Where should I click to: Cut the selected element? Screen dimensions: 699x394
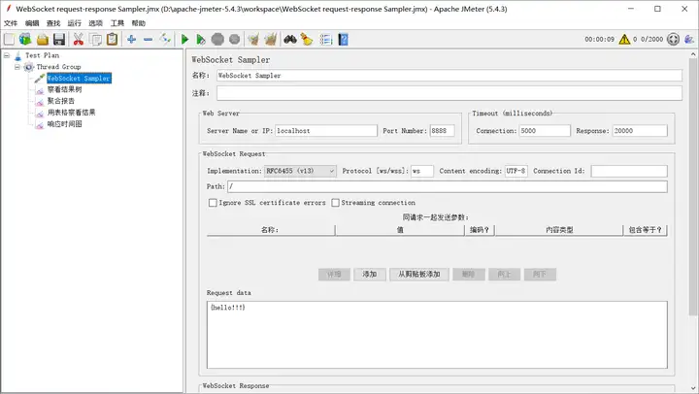click(79, 40)
